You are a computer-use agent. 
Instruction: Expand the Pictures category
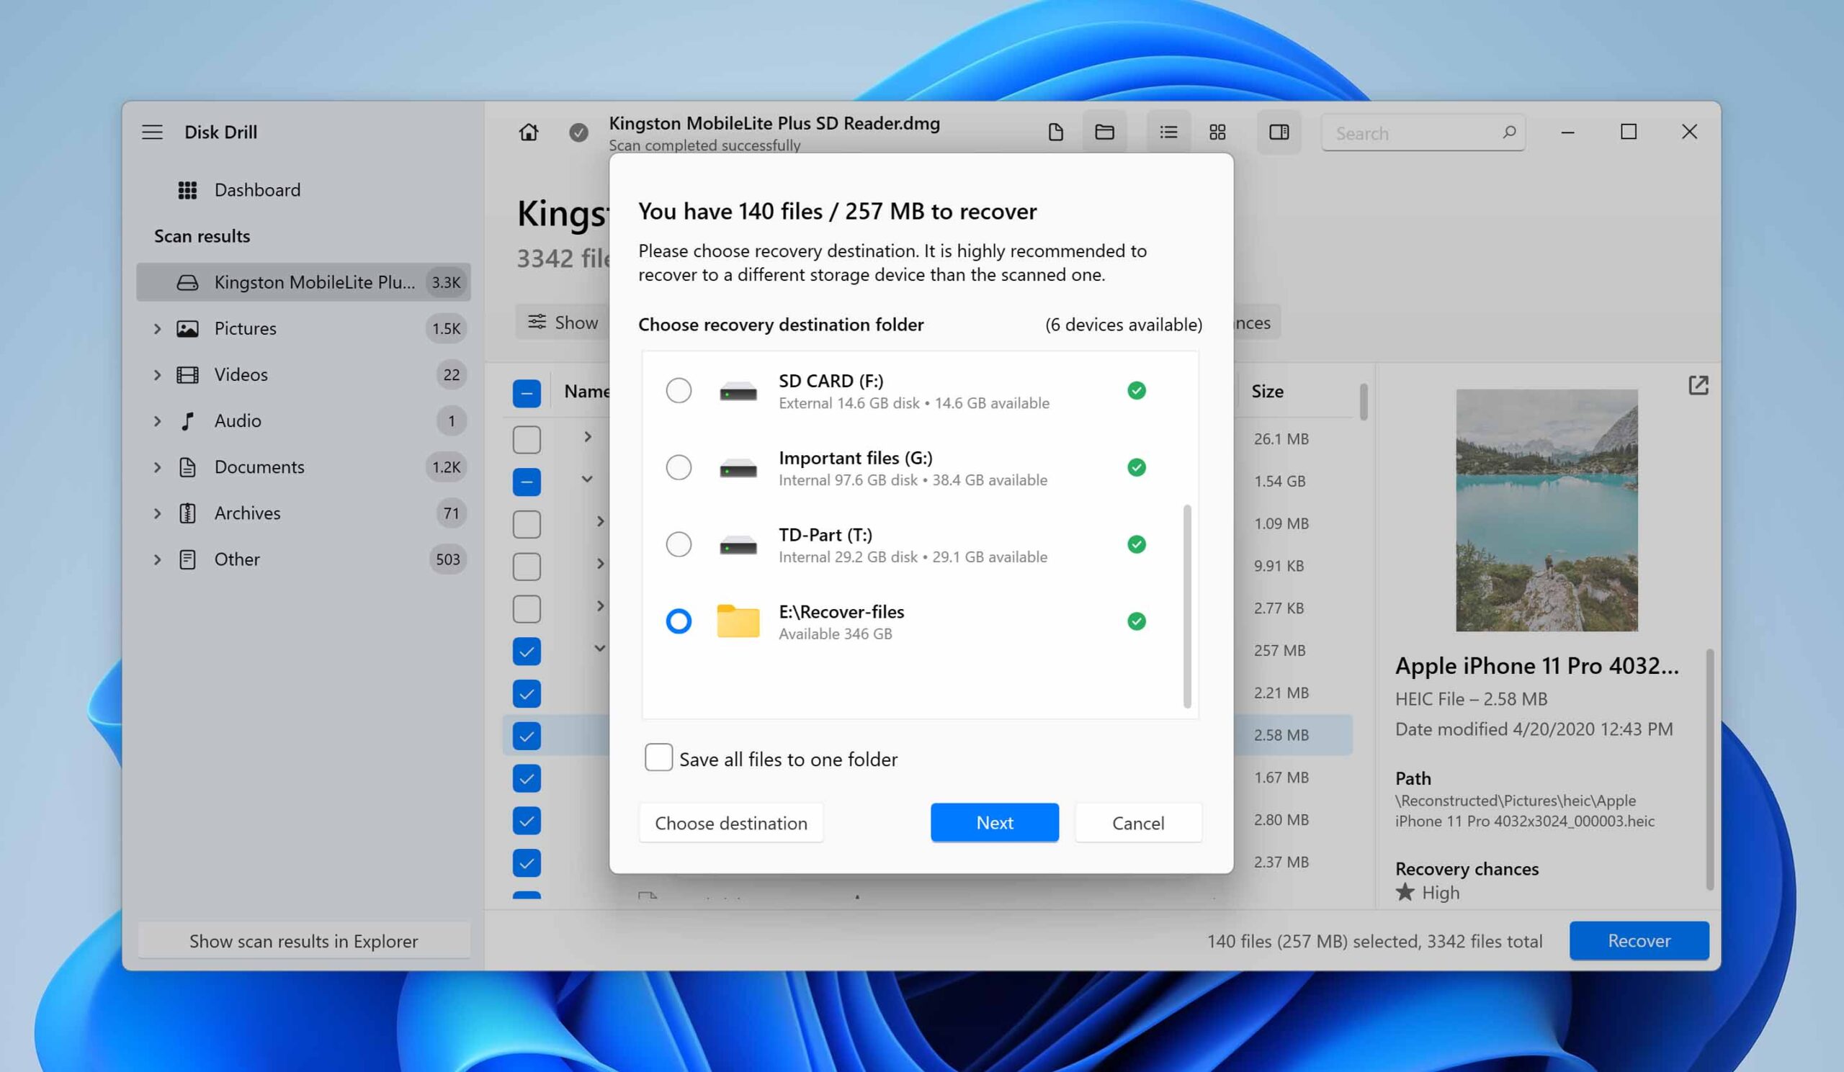pos(156,328)
